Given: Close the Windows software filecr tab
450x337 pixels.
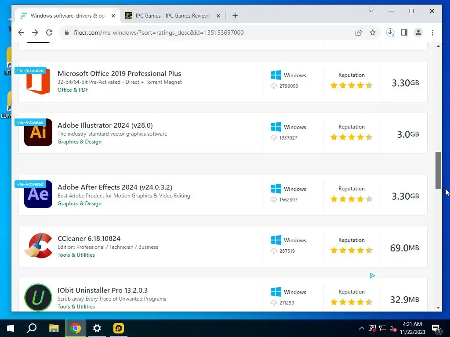Looking at the screenshot, I should pos(113,16).
